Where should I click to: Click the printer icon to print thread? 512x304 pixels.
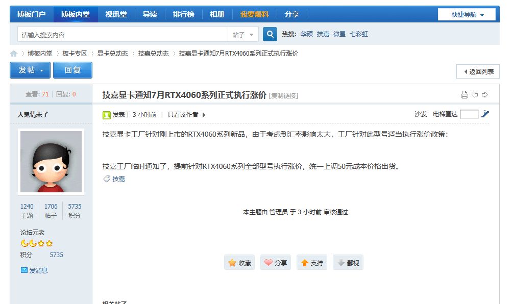(x=465, y=94)
